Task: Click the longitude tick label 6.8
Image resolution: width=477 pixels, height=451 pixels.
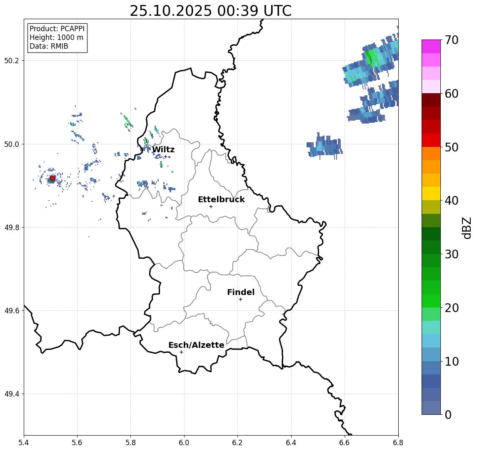Action: (398, 443)
